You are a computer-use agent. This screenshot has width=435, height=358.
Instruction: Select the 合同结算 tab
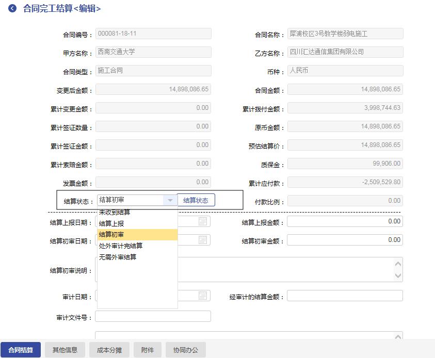(x=21, y=350)
